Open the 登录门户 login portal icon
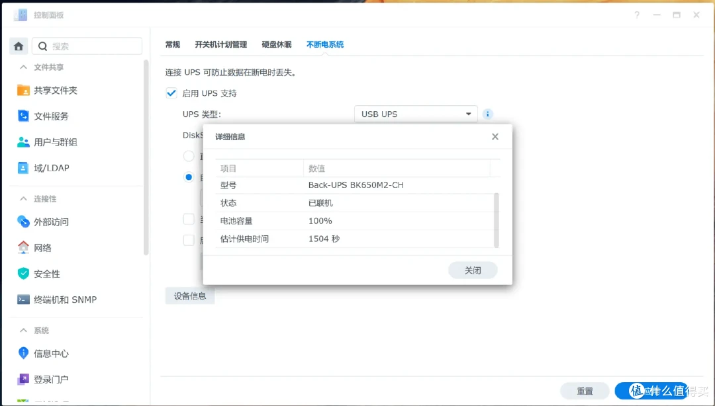 coord(23,379)
